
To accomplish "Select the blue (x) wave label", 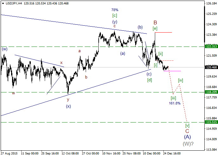I will (x=69, y=106).
